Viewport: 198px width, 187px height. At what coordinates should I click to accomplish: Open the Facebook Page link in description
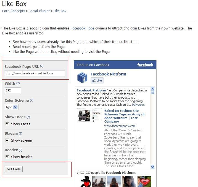click(82, 28)
